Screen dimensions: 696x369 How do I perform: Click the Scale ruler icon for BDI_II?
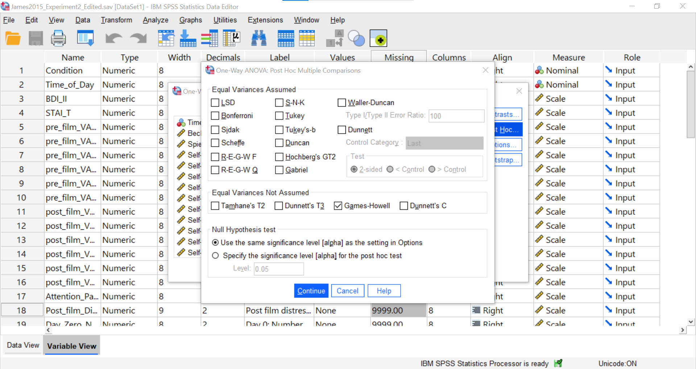(x=539, y=99)
